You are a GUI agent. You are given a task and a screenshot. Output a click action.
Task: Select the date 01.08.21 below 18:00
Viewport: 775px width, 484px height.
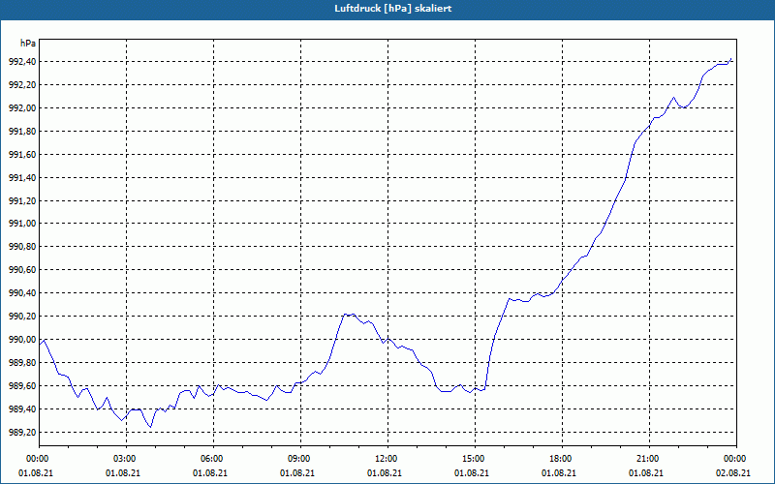pyautogui.click(x=559, y=473)
